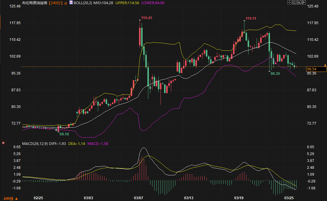327x201 pixels.
Task: Click the 布伦特原油连续 instrument name
Action: (35, 3)
